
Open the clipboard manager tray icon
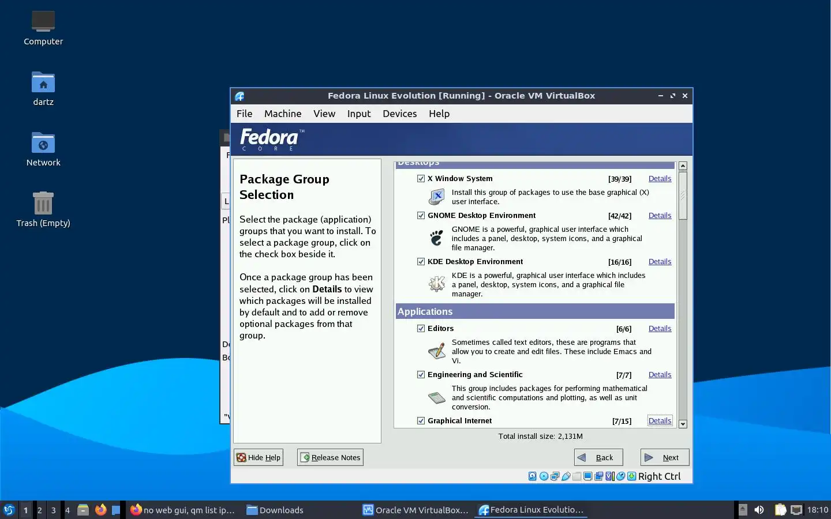click(780, 510)
